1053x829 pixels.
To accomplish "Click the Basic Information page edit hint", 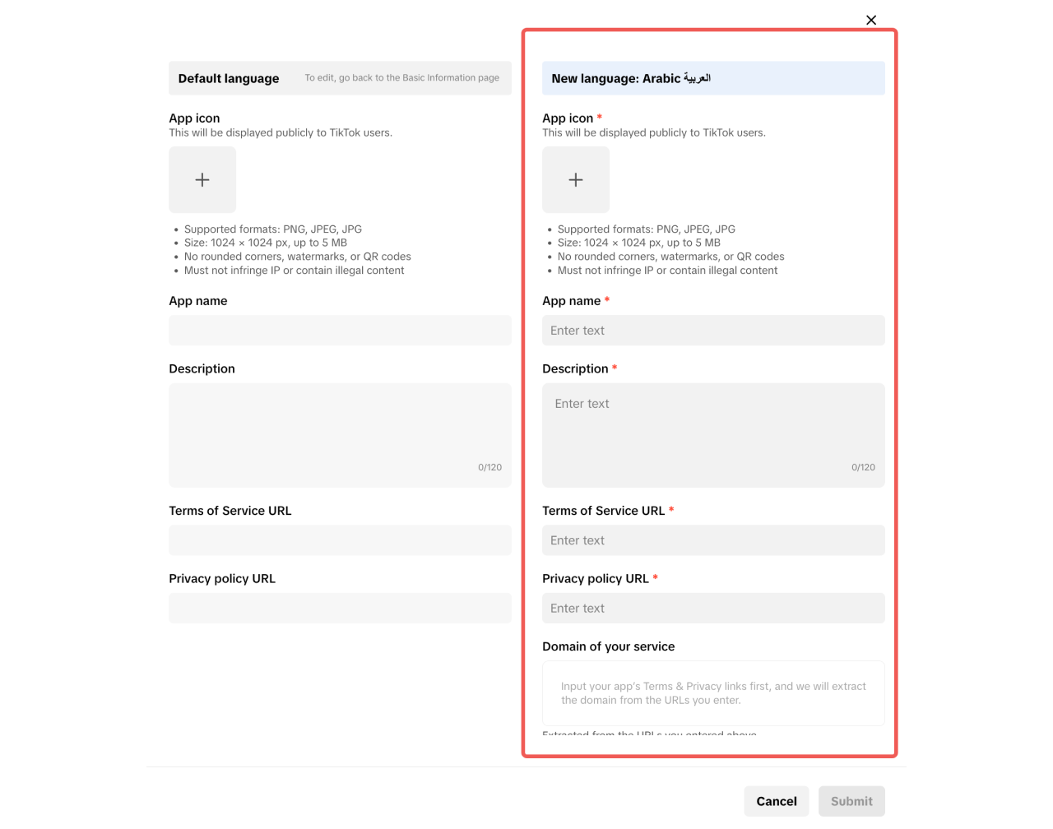I will pos(401,78).
